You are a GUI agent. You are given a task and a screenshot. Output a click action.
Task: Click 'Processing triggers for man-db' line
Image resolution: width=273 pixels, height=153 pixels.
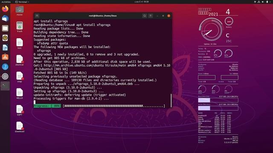coord(71,99)
